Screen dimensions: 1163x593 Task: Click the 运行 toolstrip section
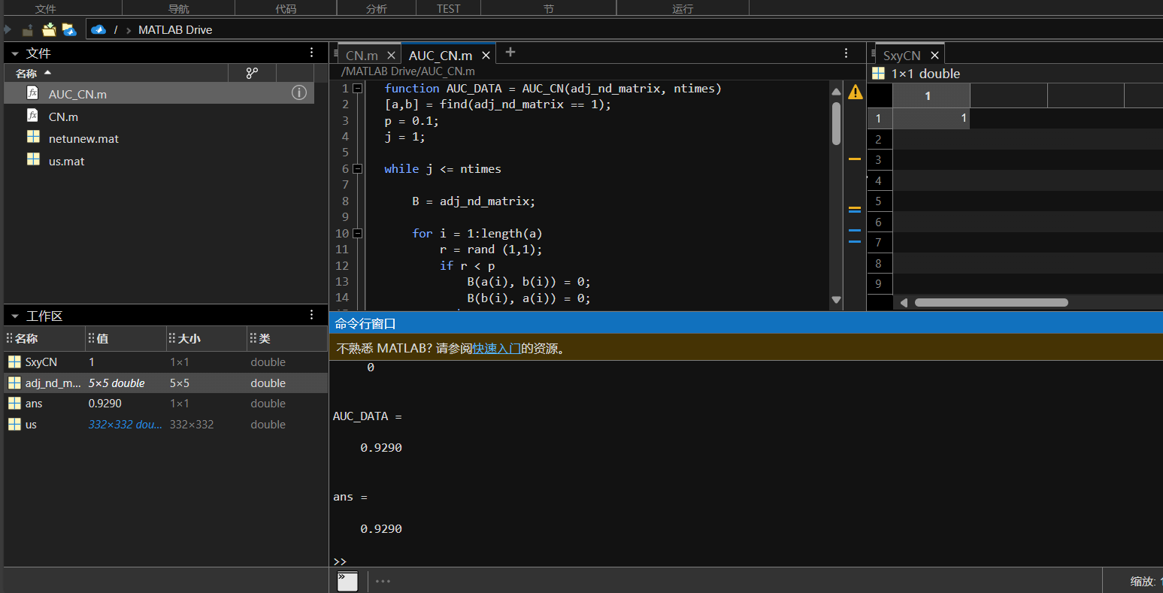683,9
